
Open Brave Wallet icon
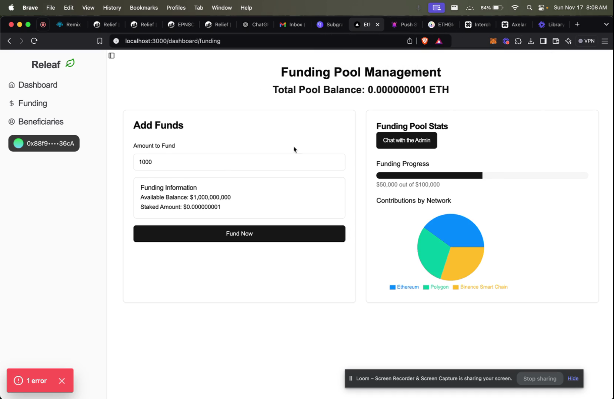(x=556, y=41)
